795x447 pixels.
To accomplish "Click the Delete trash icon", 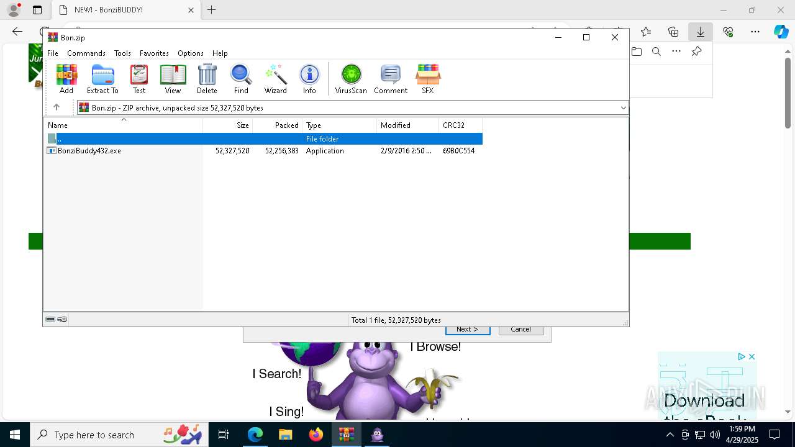I will [207, 79].
